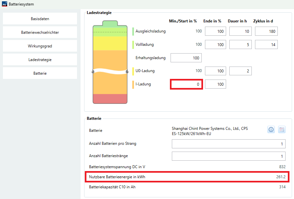The height and width of the screenshot is (199, 294).
Task: Open the battery database selection icon
Action: tap(282, 130)
